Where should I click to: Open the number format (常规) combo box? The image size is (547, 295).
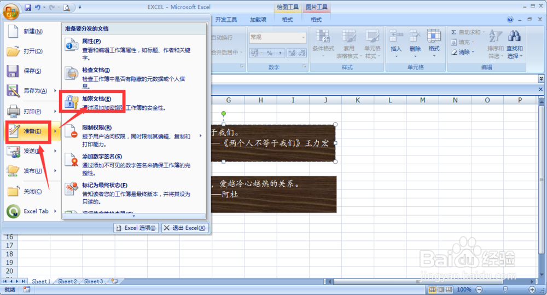(278, 37)
